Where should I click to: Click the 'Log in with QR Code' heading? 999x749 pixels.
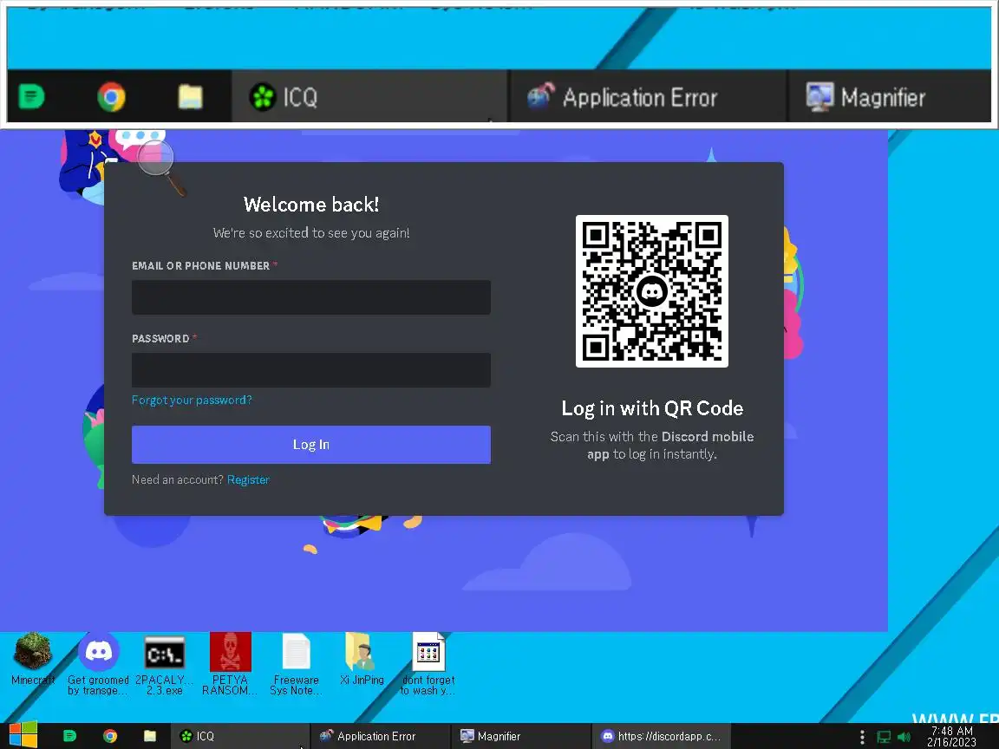pos(652,408)
